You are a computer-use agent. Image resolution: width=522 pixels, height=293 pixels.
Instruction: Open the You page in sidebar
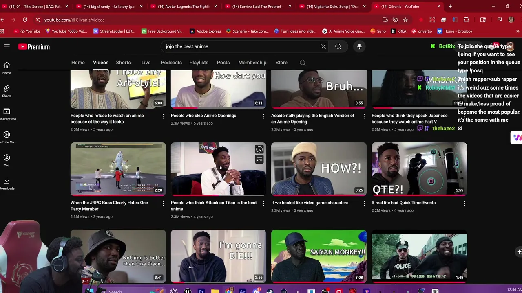pyautogui.click(x=7, y=160)
